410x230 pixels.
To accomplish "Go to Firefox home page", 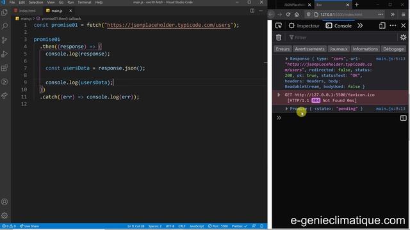I will 297,14.
